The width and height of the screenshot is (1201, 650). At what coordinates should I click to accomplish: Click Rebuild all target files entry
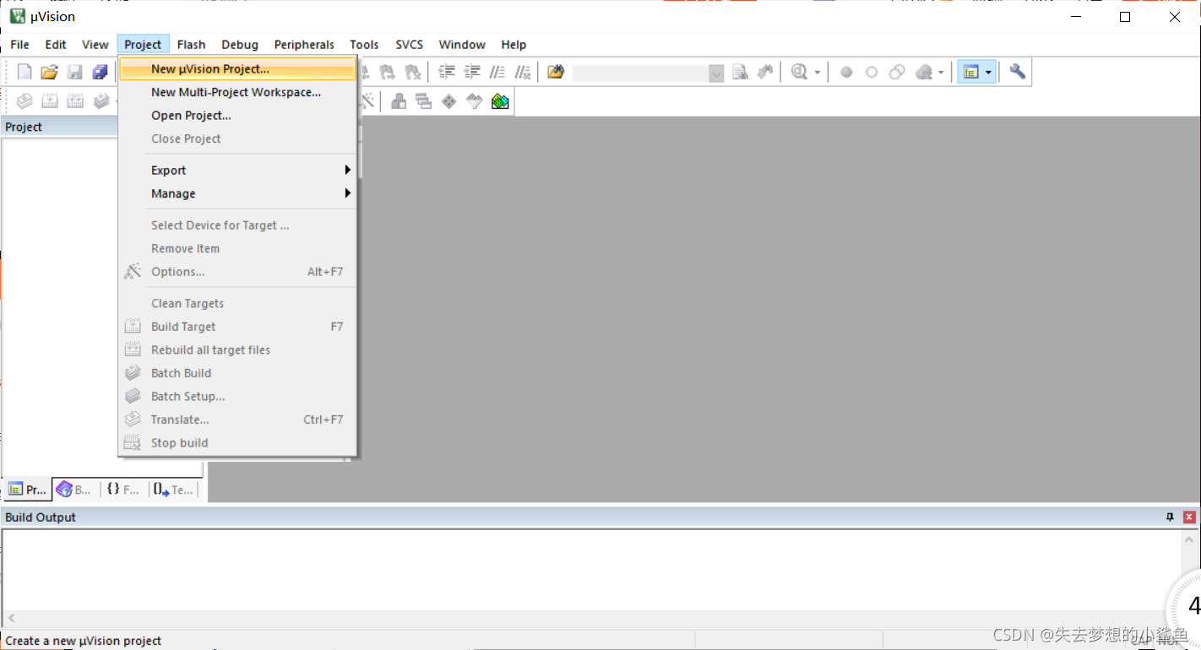click(238, 349)
